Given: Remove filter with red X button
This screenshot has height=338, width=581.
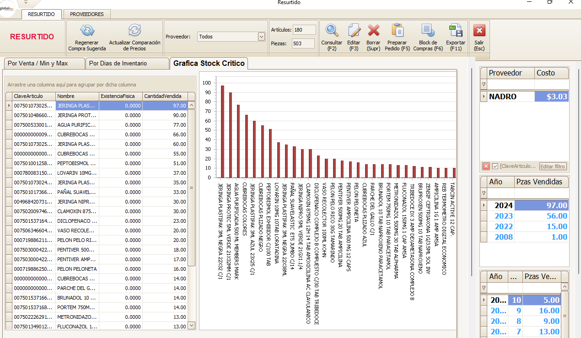Looking at the screenshot, I should click(x=486, y=166).
